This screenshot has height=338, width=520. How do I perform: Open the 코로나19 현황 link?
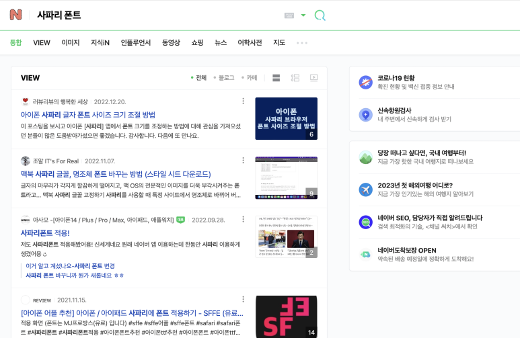click(x=396, y=78)
